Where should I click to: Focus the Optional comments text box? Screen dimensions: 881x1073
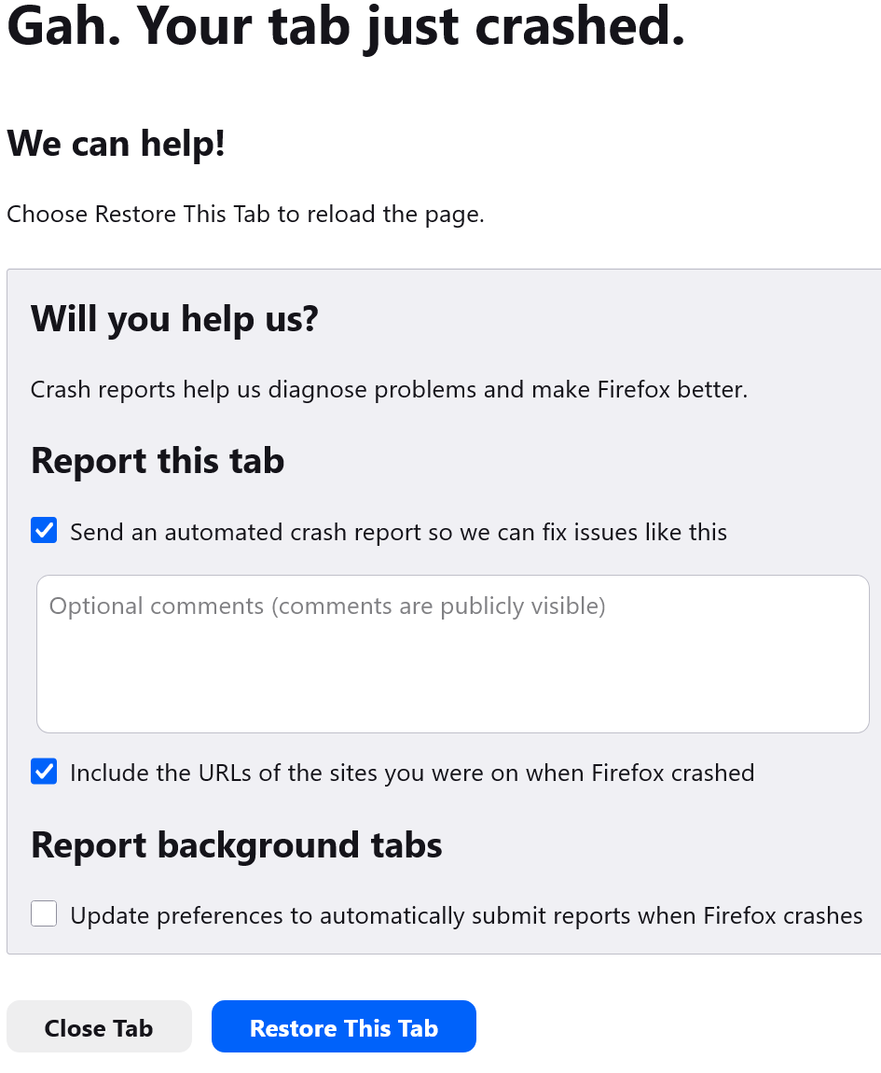tap(452, 653)
